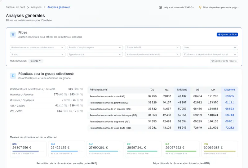
Task: Click the lexicon book icon
Action: tap(160, 7)
